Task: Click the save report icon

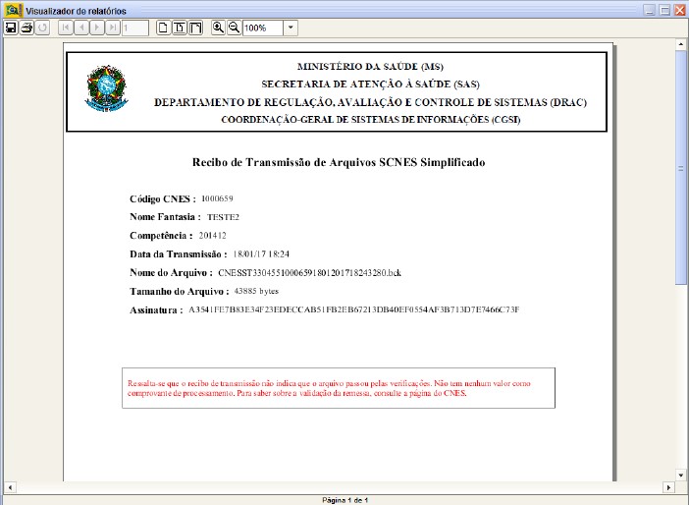Action: click(x=11, y=28)
